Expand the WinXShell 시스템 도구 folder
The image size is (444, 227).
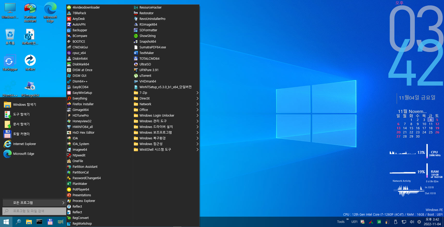[166, 150]
